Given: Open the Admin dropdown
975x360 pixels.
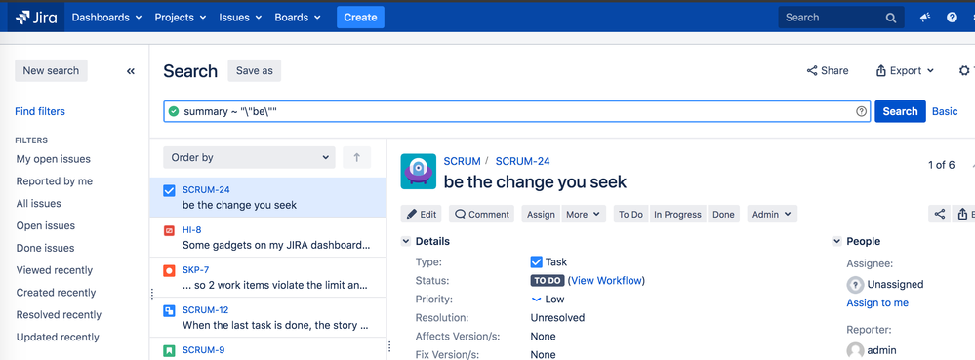Looking at the screenshot, I should (x=772, y=214).
